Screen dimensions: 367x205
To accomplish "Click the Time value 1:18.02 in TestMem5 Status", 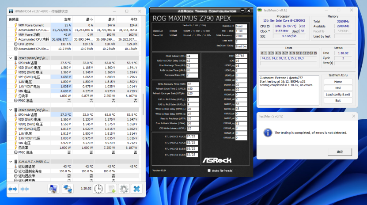I will pos(343,53).
